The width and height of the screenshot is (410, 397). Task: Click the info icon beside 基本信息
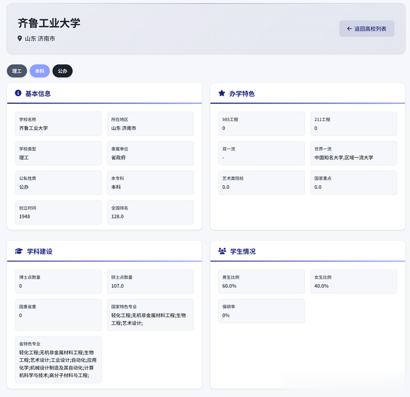pyautogui.click(x=18, y=93)
